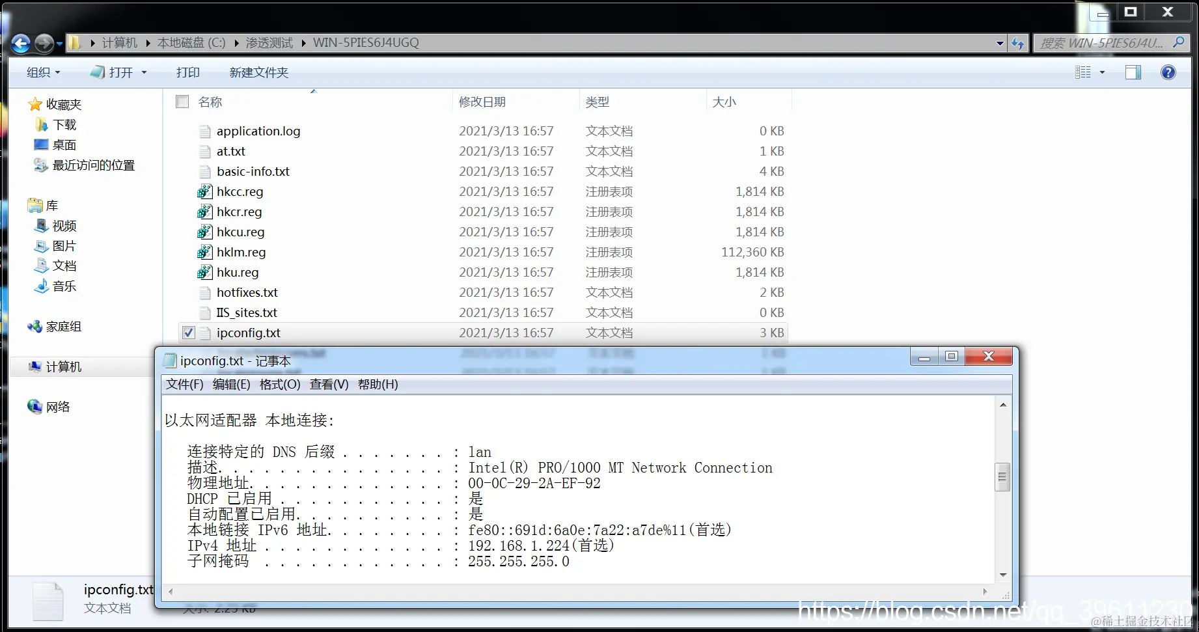Select the hklm.reg file name
The image size is (1199, 632).
coord(241,252)
